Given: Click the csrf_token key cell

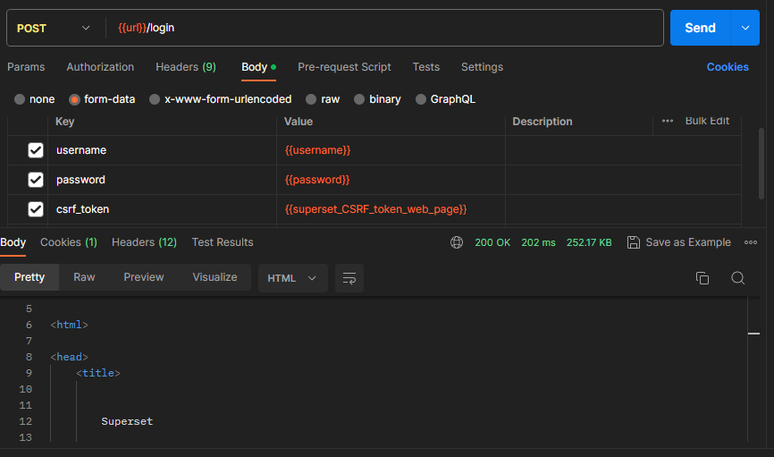Looking at the screenshot, I should tap(162, 209).
